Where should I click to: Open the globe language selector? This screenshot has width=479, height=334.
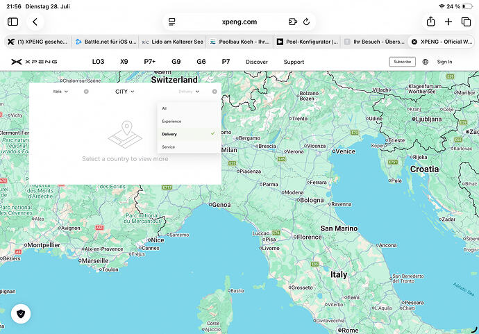tap(426, 62)
